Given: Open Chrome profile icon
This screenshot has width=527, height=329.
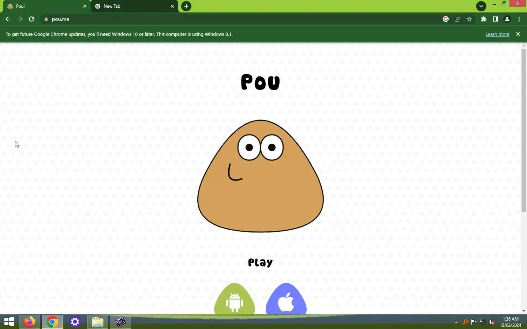Looking at the screenshot, I should click(507, 19).
